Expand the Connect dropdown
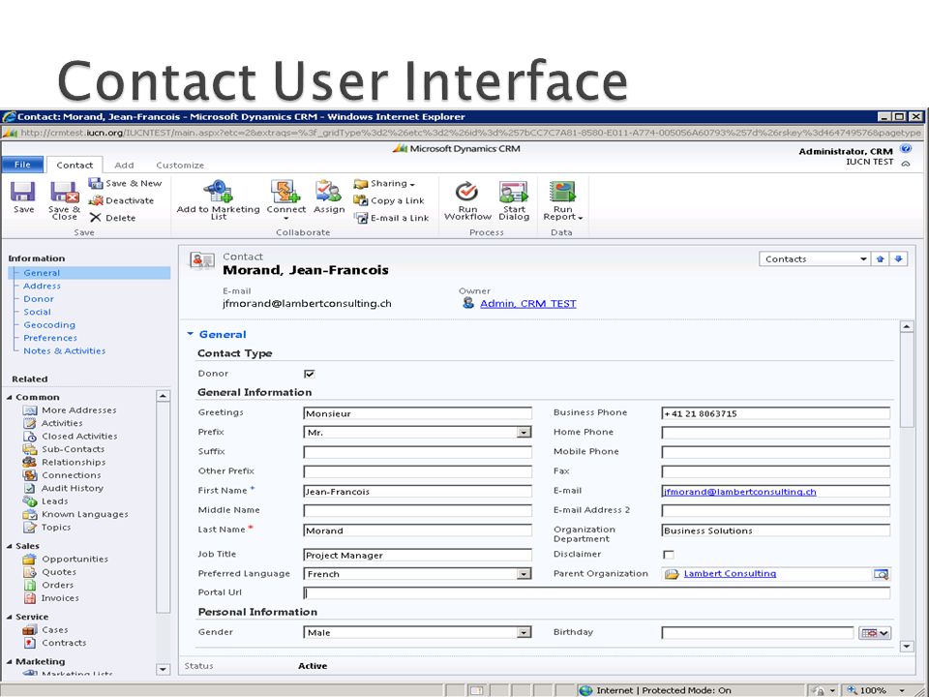Viewport: 929px width, 697px height. click(x=286, y=218)
